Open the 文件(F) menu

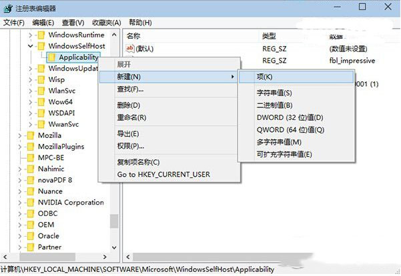(x=14, y=23)
